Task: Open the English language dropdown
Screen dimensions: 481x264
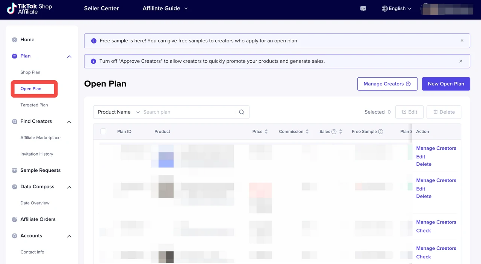Action: (396, 9)
